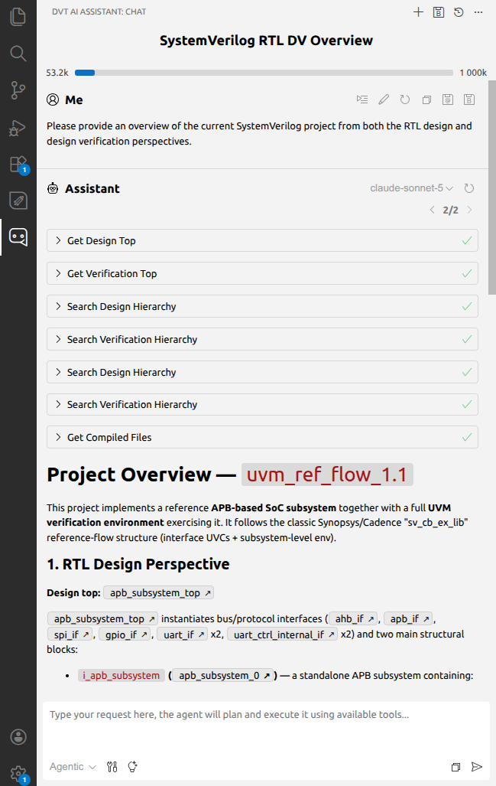Expand the Get Verification Top step
This screenshot has width=496, height=786.
[262, 274]
